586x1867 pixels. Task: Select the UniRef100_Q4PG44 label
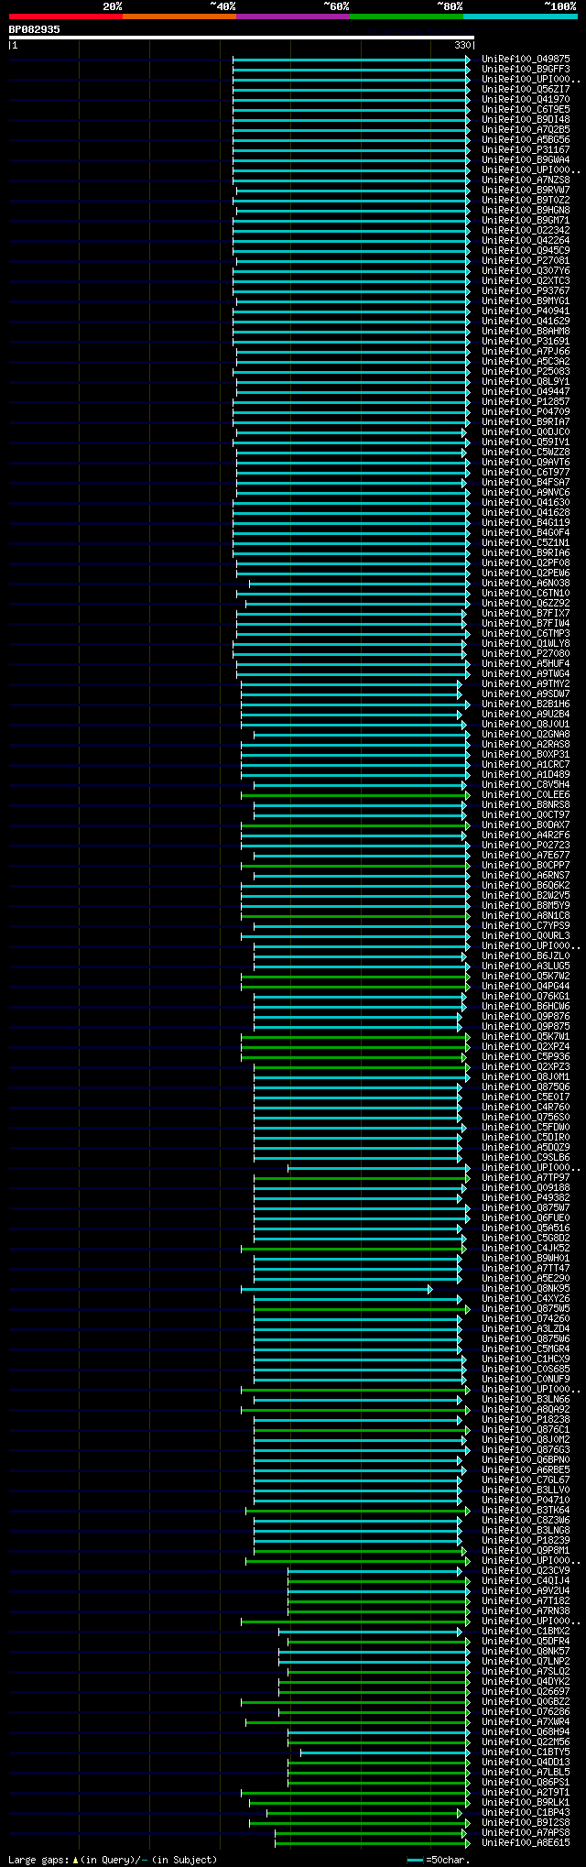526,986
